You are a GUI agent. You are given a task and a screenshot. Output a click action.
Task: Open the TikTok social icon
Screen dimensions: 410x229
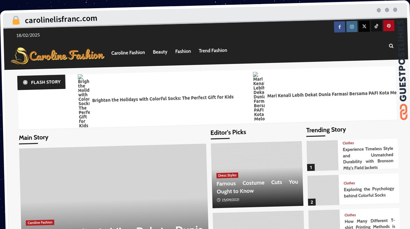click(x=377, y=26)
